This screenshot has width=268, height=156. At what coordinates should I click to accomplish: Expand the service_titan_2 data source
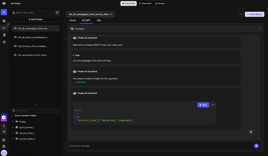13,139
